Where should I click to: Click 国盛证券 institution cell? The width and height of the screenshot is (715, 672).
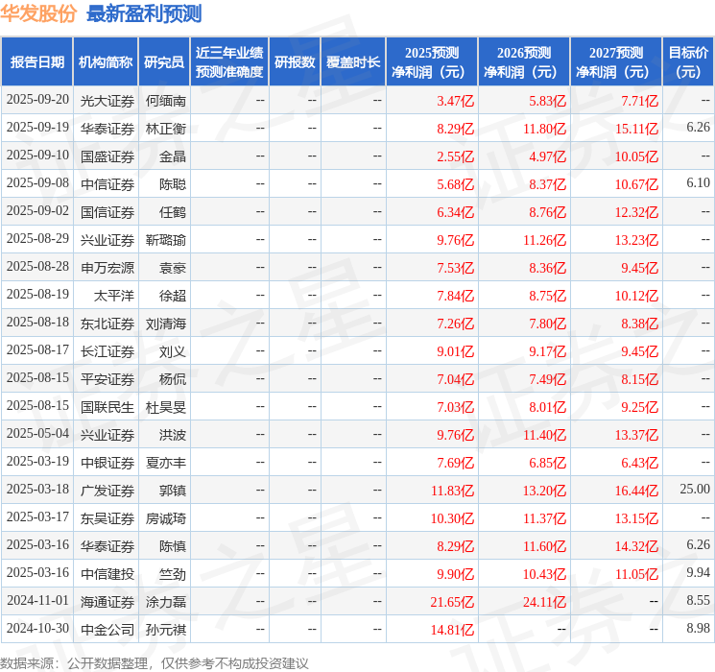click(107, 156)
